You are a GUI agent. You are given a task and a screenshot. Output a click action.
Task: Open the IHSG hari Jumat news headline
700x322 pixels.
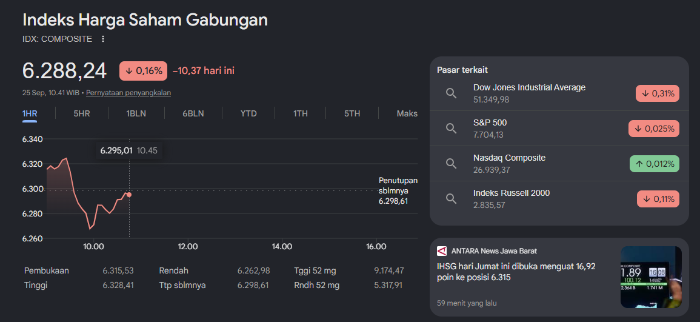click(516, 272)
